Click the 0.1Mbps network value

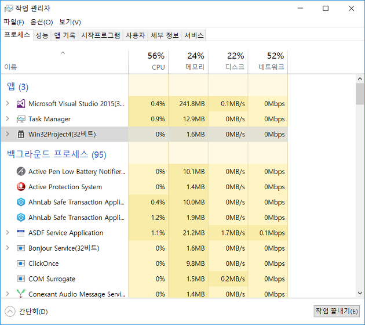[x=272, y=233]
